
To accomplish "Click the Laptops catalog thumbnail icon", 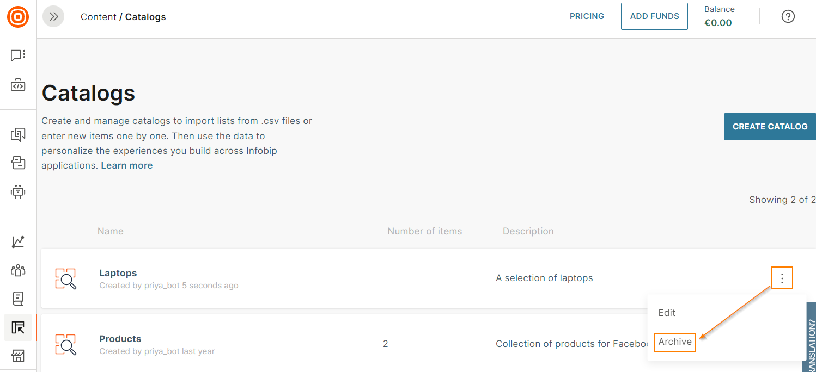I will pos(65,278).
